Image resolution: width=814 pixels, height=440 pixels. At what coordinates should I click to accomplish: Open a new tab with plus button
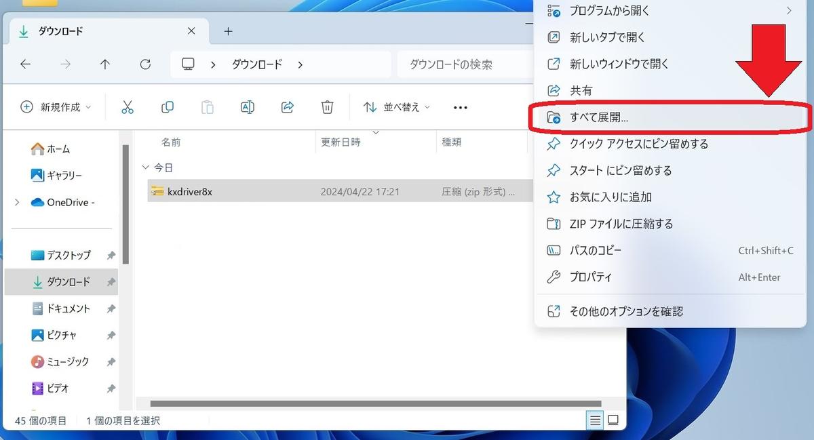click(x=229, y=31)
